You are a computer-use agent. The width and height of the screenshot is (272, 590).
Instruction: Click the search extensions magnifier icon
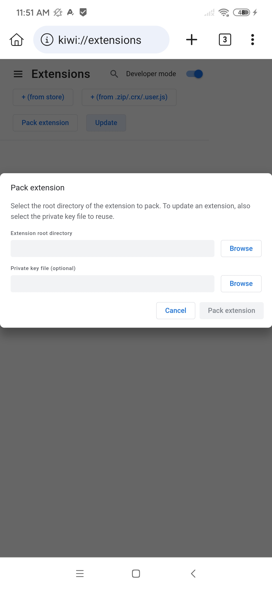tap(114, 74)
